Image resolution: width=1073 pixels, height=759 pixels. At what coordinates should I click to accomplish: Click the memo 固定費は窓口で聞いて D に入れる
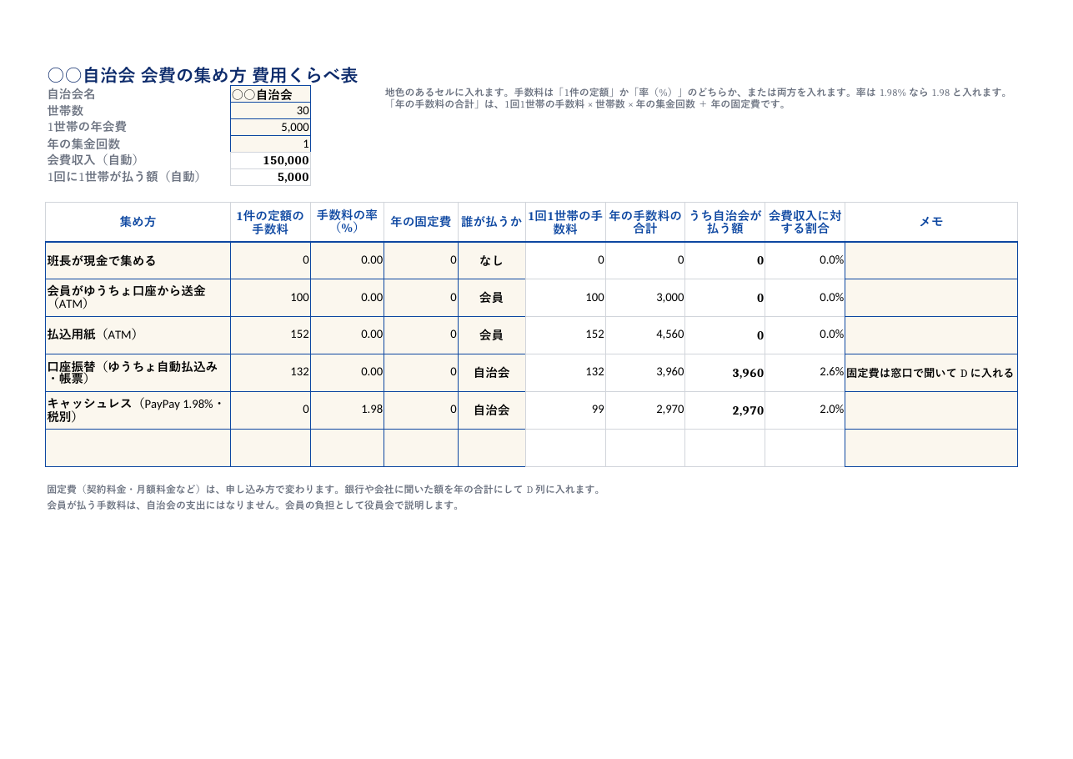point(931,373)
